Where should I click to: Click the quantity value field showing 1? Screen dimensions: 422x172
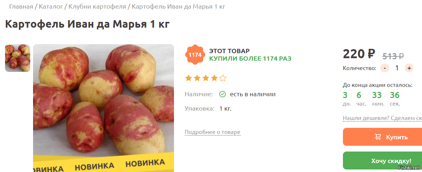point(397,68)
